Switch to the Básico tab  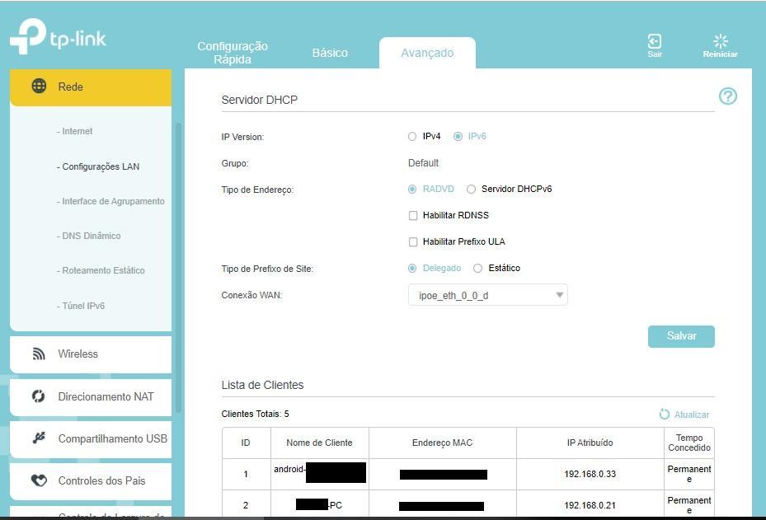(x=330, y=53)
